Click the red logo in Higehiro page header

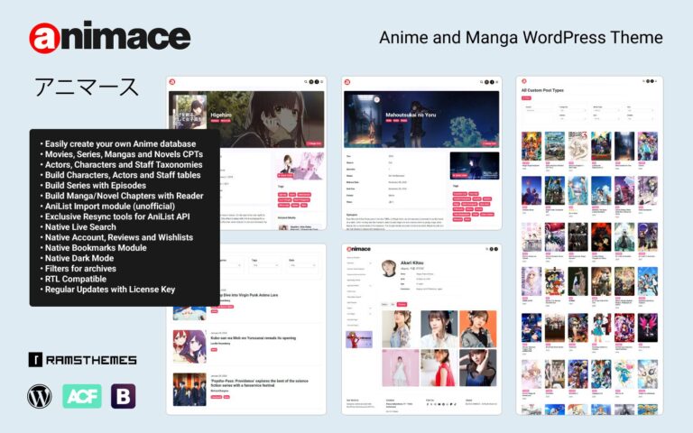pos(172,82)
